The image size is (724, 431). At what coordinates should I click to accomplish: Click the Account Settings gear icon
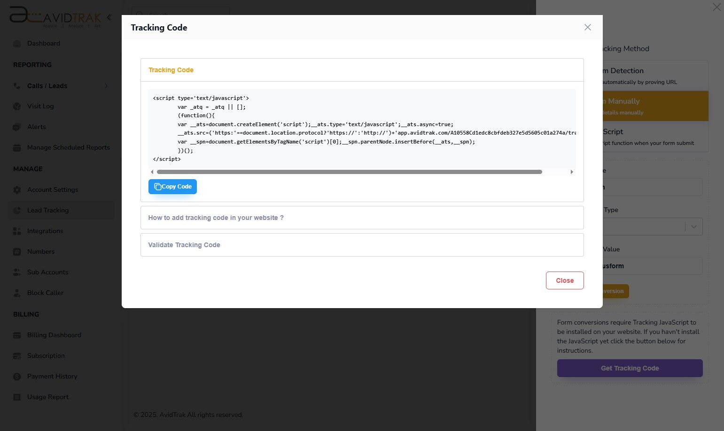tap(17, 190)
